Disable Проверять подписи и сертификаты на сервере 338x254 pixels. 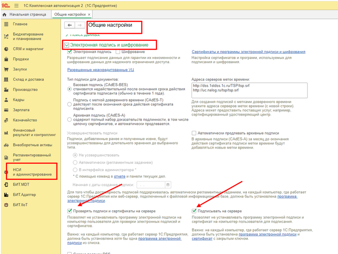(70, 211)
